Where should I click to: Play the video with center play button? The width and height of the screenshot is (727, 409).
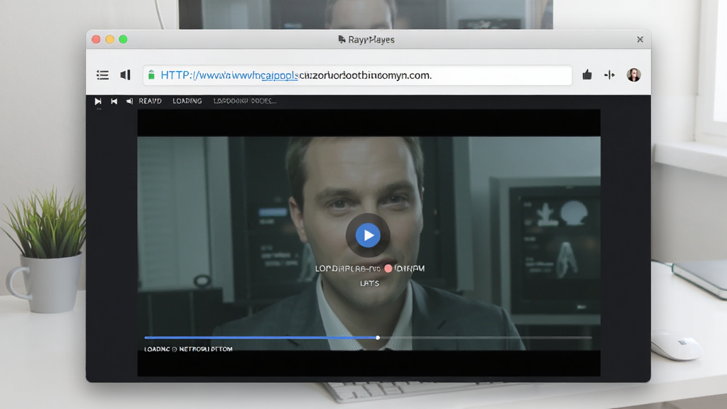368,235
